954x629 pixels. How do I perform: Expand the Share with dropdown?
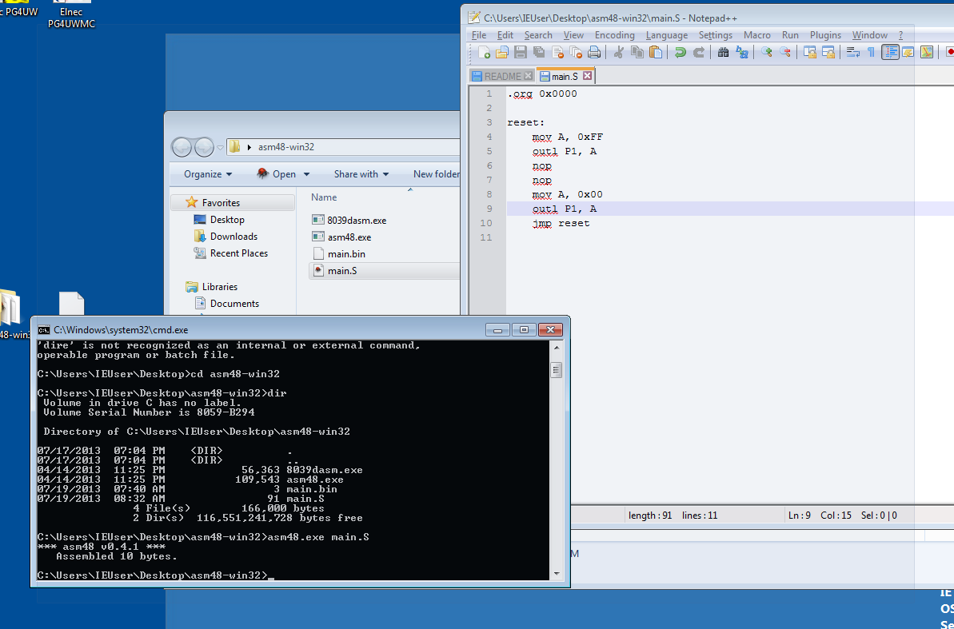(361, 174)
